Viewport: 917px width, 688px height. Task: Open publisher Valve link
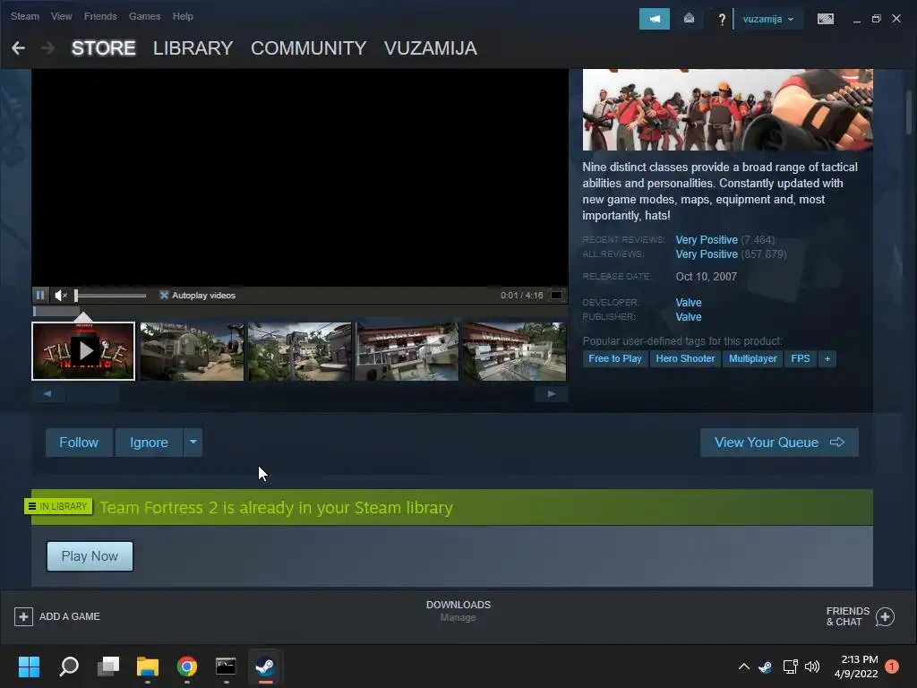[x=689, y=317]
